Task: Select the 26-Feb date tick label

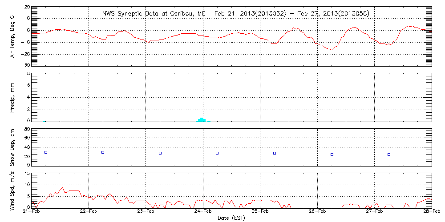Action: pyautogui.click(x=317, y=212)
